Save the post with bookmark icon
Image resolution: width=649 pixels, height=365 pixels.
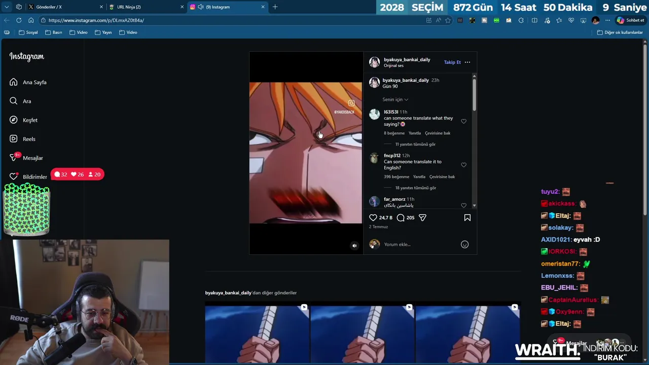(467, 217)
